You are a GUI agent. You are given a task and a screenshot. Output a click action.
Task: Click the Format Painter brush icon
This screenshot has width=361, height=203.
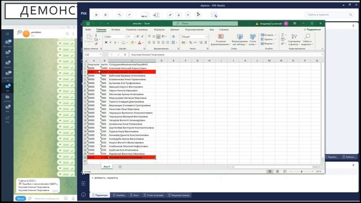click(96, 43)
